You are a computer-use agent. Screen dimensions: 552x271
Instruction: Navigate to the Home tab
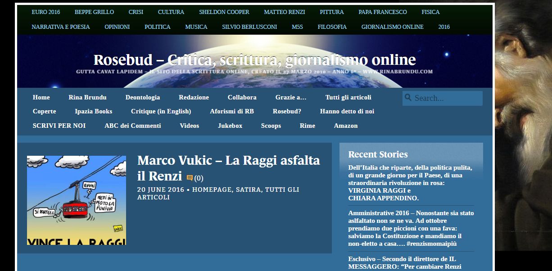(41, 97)
